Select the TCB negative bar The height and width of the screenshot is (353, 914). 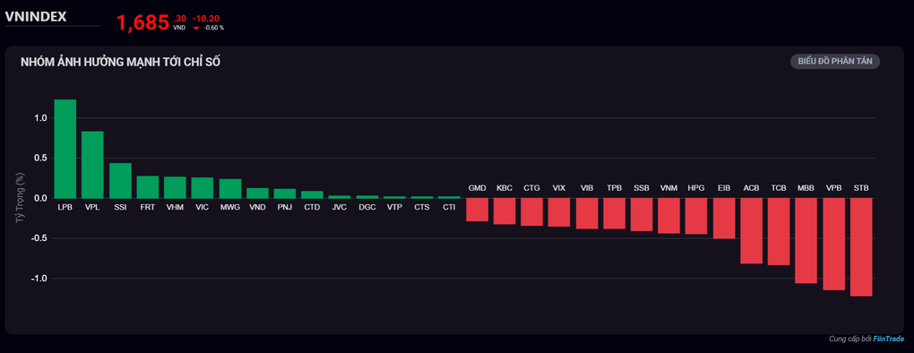click(x=779, y=232)
